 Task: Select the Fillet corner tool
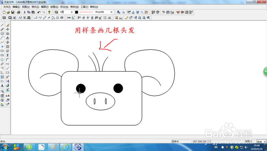pyautogui.click(x=8, y=60)
